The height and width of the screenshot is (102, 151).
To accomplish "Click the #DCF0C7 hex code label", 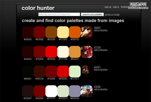I will (75, 79).
